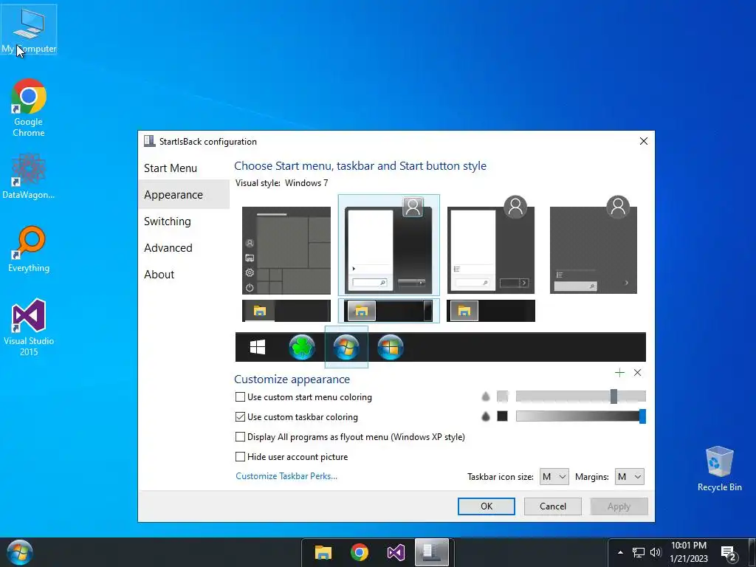Pick the start menu color swatch
Image resolution: width=756 pixels, height=567 pixels.
pos(502,396)
